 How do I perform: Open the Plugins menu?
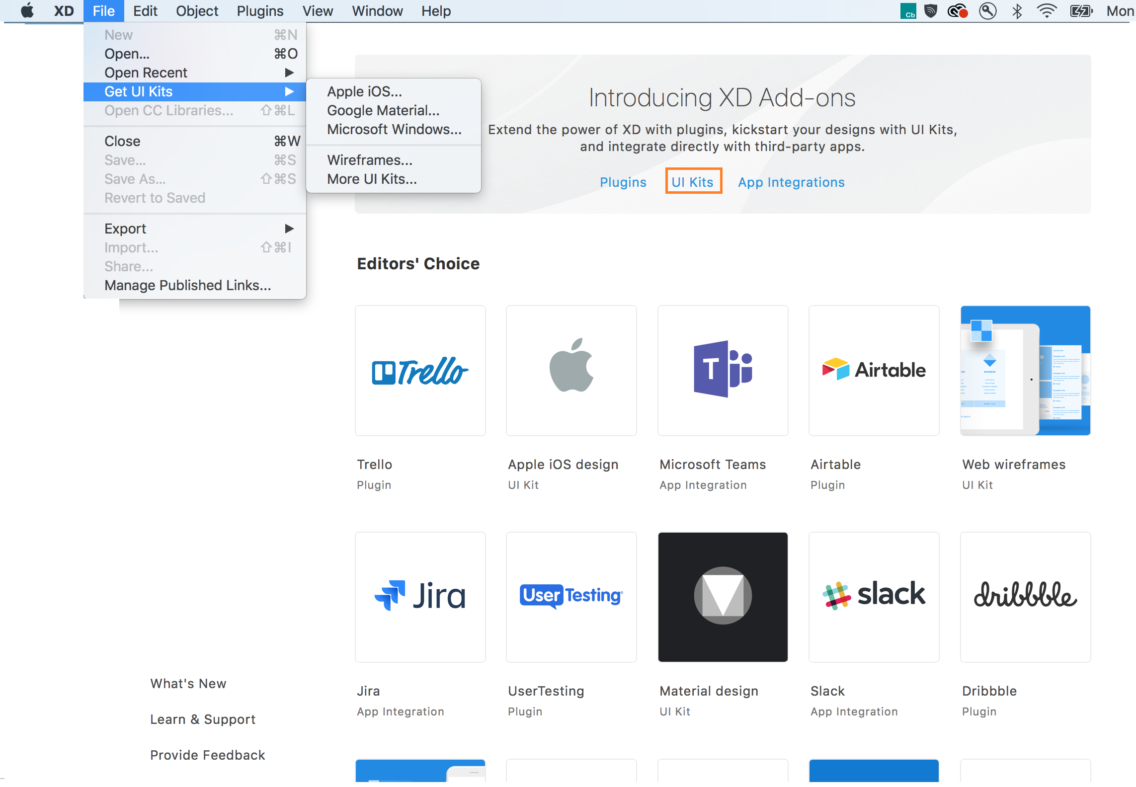coord(260,11)
